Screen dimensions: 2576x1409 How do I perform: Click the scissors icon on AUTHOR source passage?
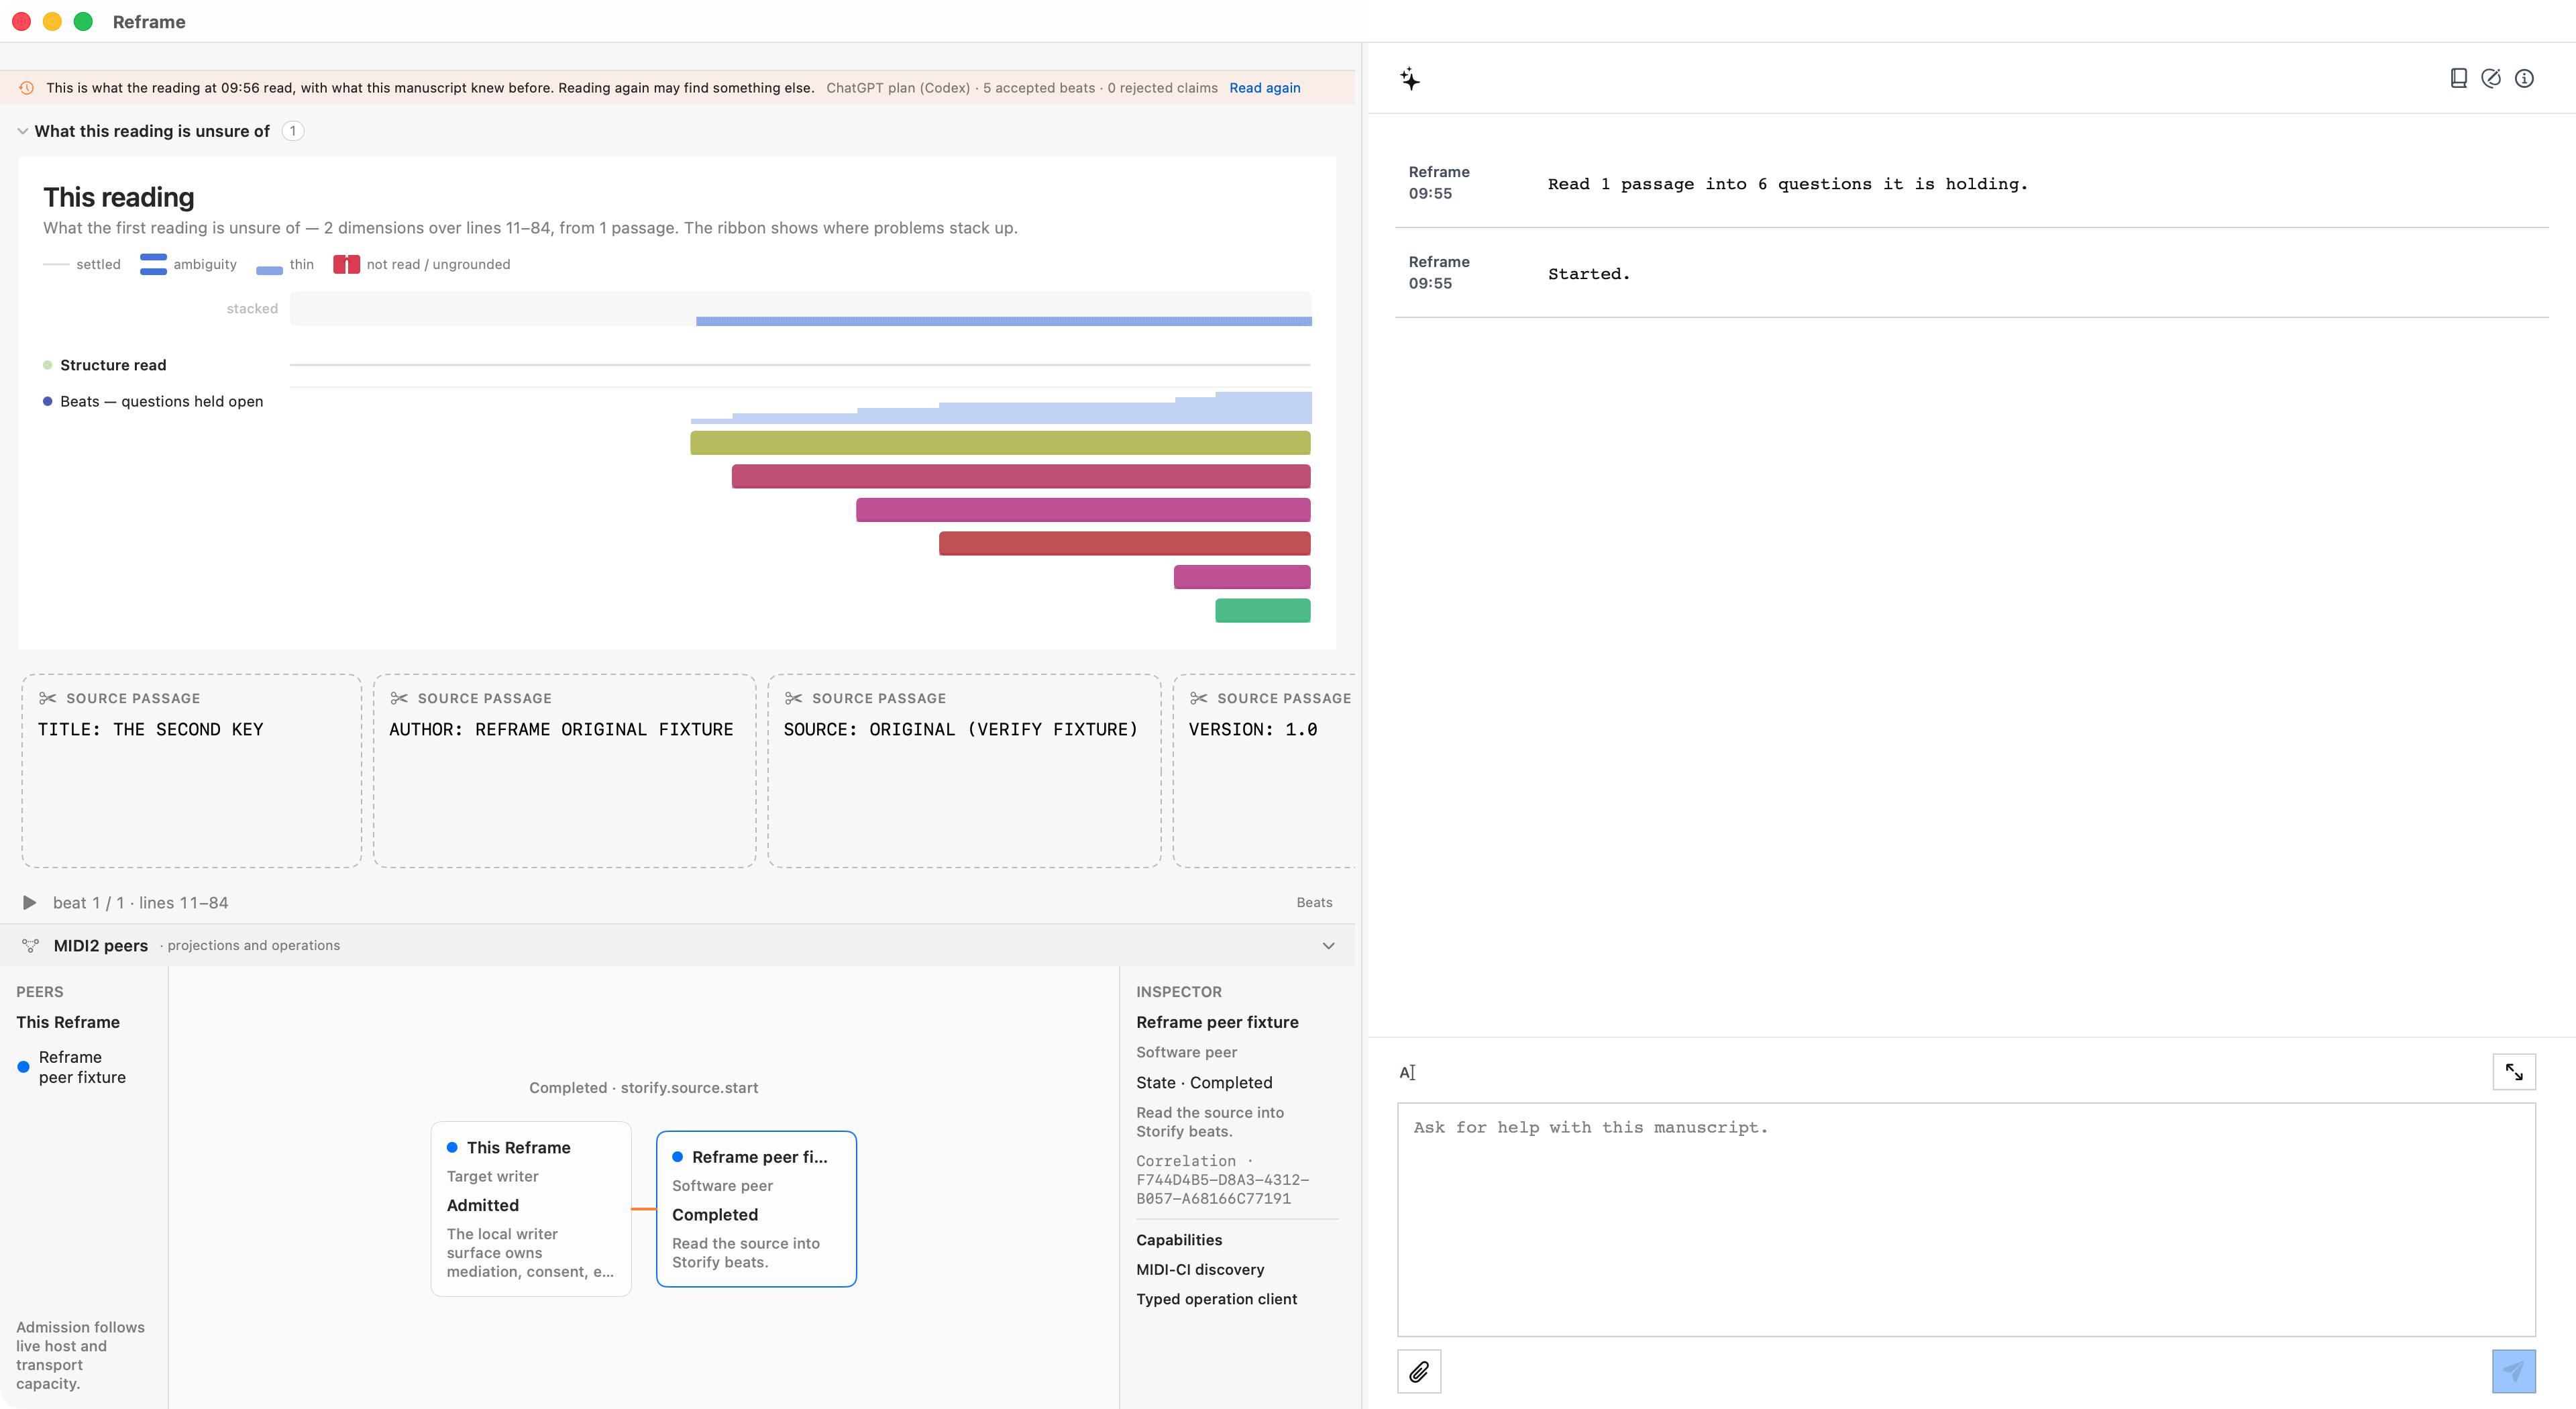tap(399, 698)
